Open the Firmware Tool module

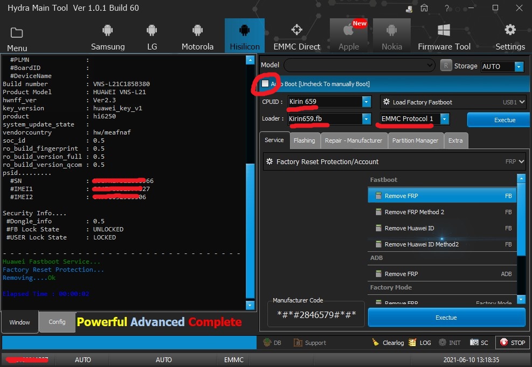(x=444, y=36)
